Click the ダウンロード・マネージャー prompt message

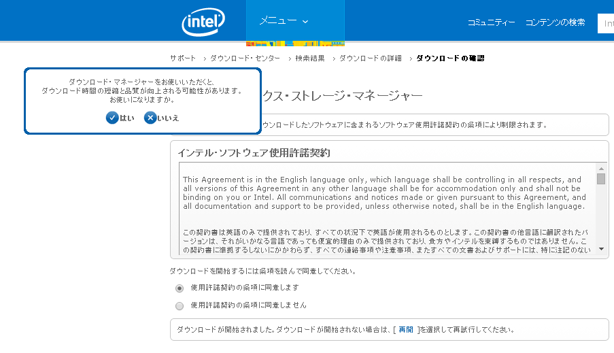coord(141,91)
